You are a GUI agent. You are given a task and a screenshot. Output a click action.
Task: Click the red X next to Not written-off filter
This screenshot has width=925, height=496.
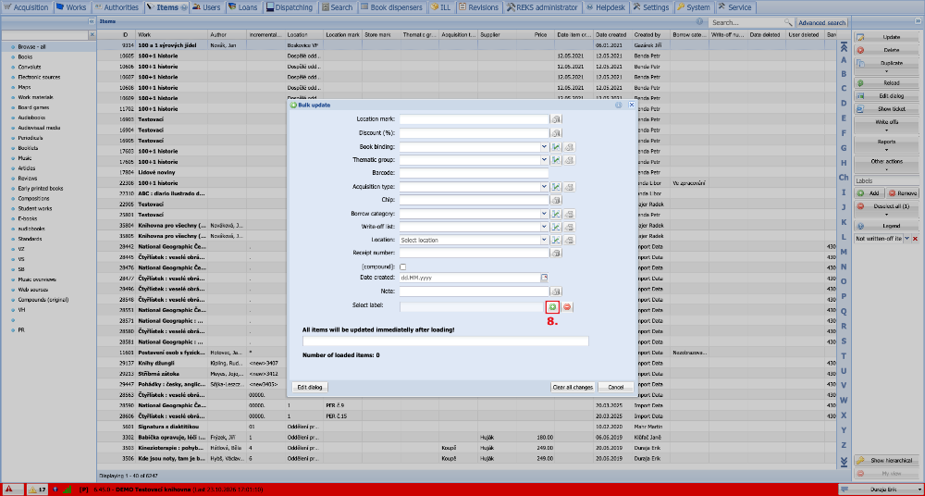click(915, 239)
